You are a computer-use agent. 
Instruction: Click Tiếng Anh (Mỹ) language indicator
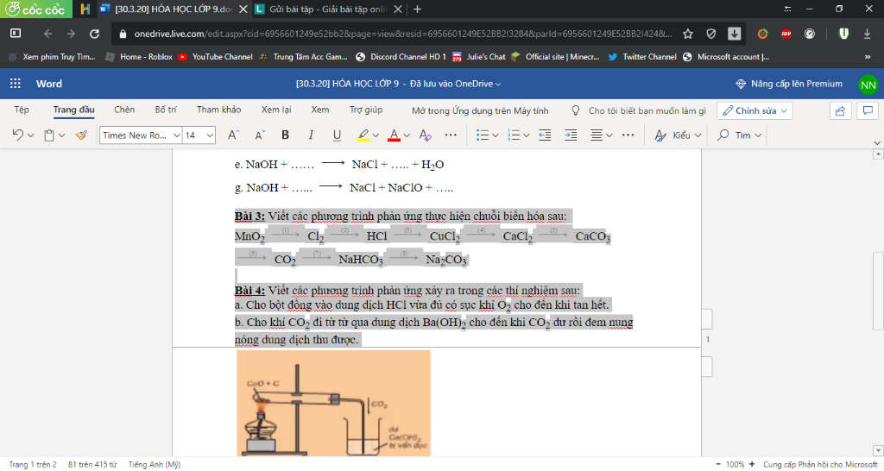click(x=155, y=464)
